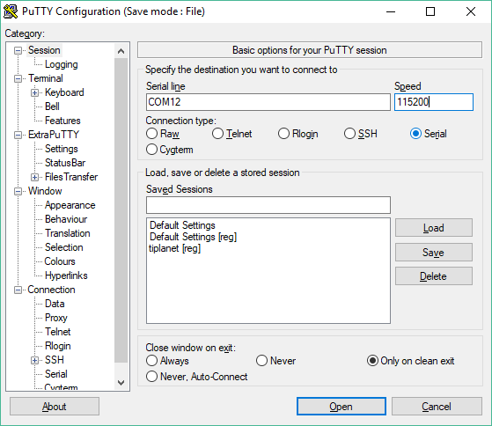This screenshot has height=426, width=492.
Task: Open the Appearance category
Action: click(x=70, y=205)
